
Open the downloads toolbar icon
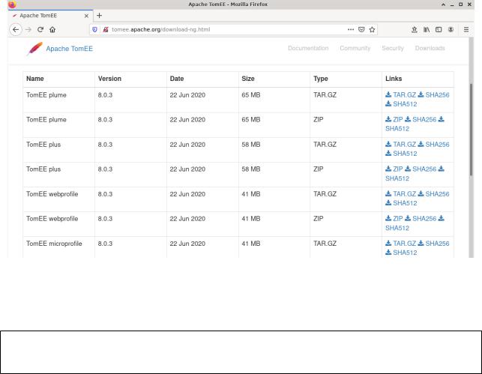point(415,29)
